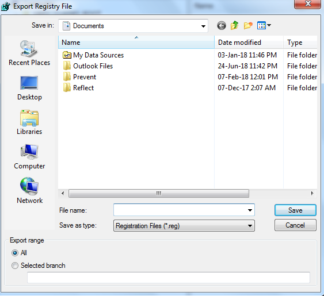Click the My Data Sources folder icon
The image size is (324, 296).
[x=67, y=55]
